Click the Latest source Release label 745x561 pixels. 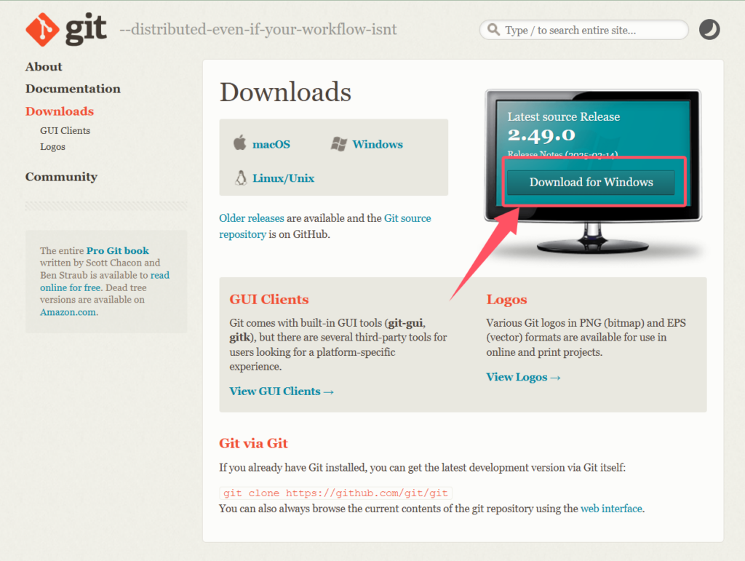[564, 116]
